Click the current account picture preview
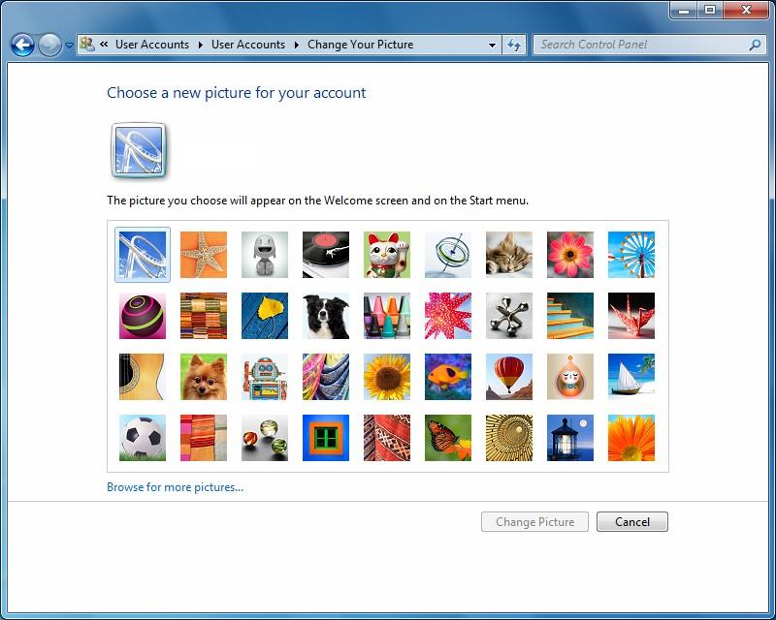Image resolution: width=776 pixels, height=620 pixels. click(x=139, y=150)
